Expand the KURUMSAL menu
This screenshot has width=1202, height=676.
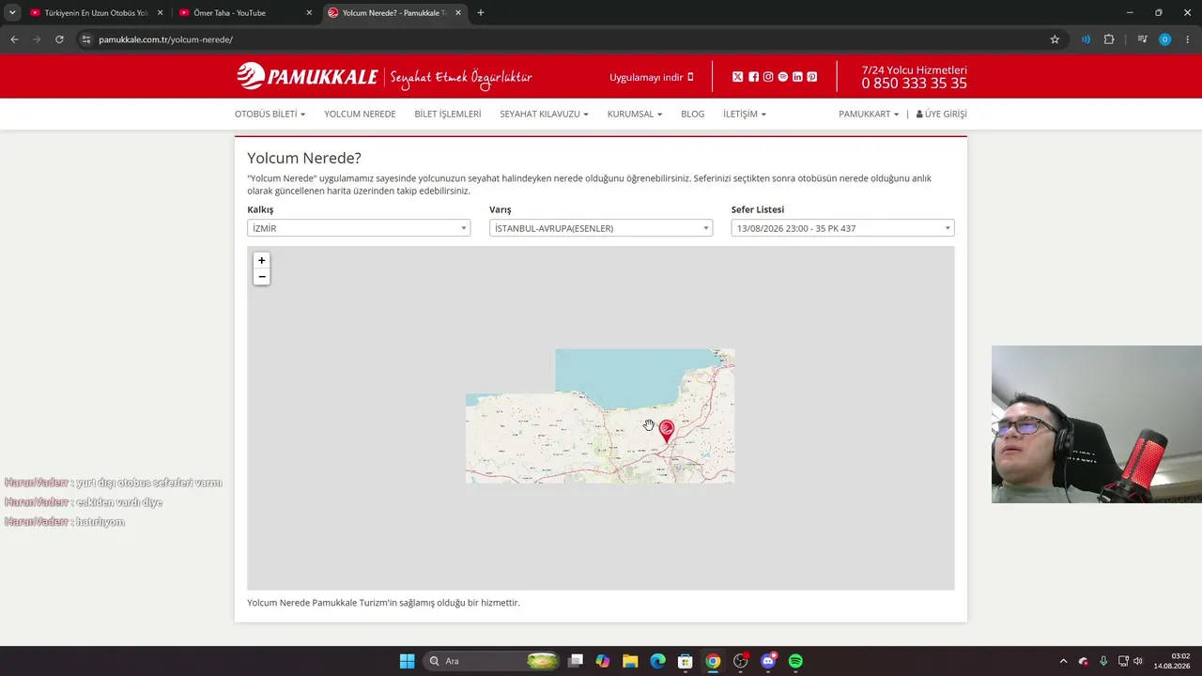pos(635,114)
